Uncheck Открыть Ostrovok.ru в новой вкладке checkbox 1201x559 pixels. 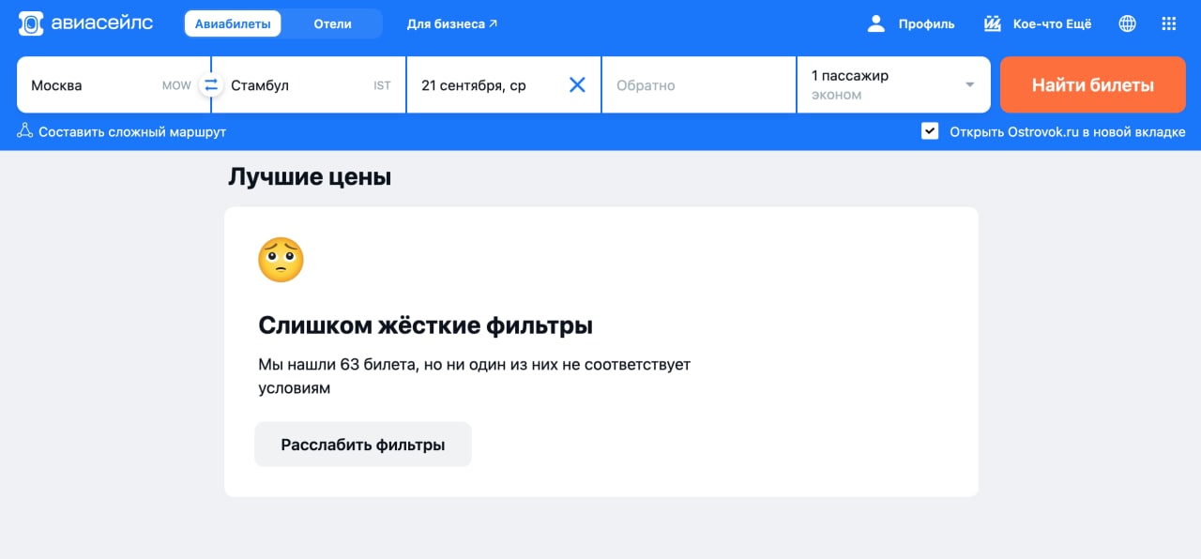pyautogui.click(x=930, y=131)
